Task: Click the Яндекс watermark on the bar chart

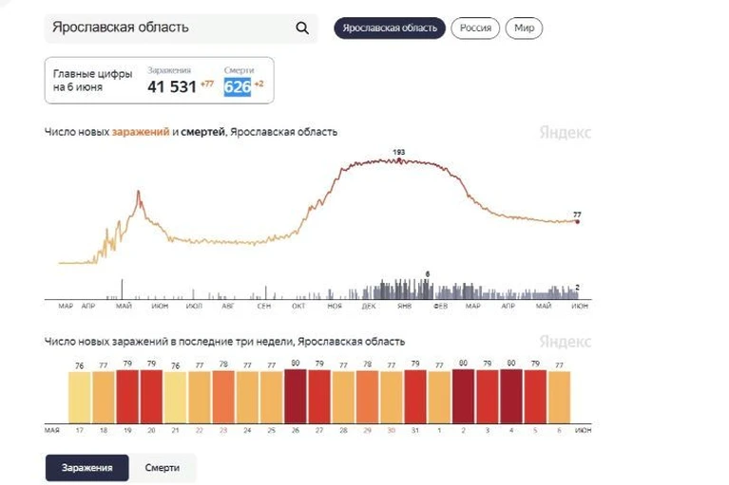Action: click(x=565, y=342)
